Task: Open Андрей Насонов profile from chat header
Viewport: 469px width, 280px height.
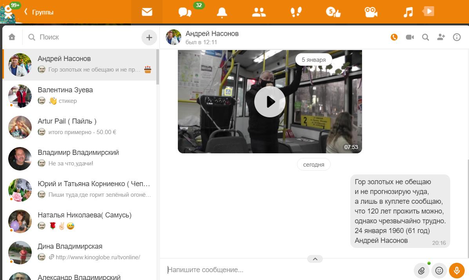Action: coord(212,33)
